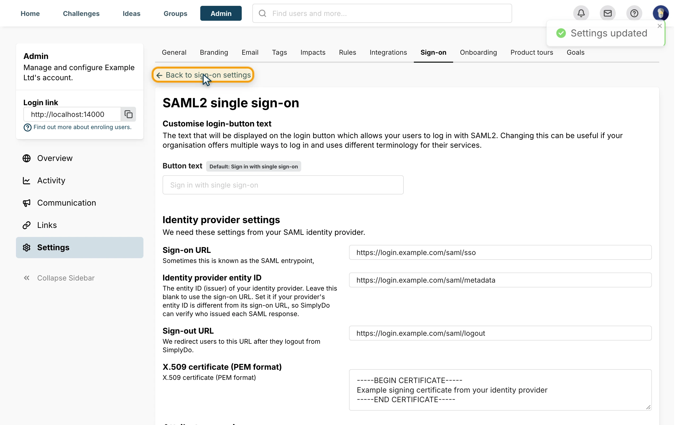The width and height of the screenshot is (680, 425).
Task: Open the messages envelope icon
Action: point(607,13)
